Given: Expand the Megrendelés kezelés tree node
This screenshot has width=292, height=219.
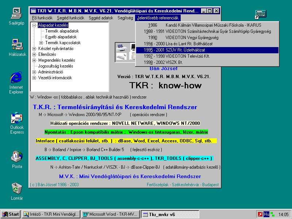Looking at the screenshot, I should tap(34, 60).
